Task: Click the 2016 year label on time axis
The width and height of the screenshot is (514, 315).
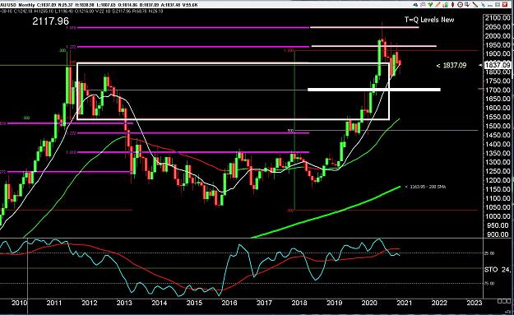Action: 229,303
